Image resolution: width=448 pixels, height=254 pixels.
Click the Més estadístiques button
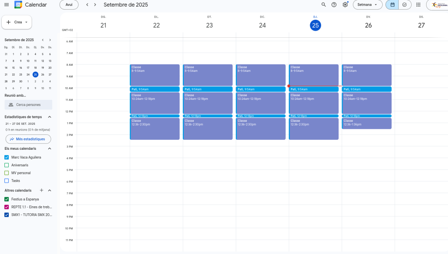tap(28, 139)
